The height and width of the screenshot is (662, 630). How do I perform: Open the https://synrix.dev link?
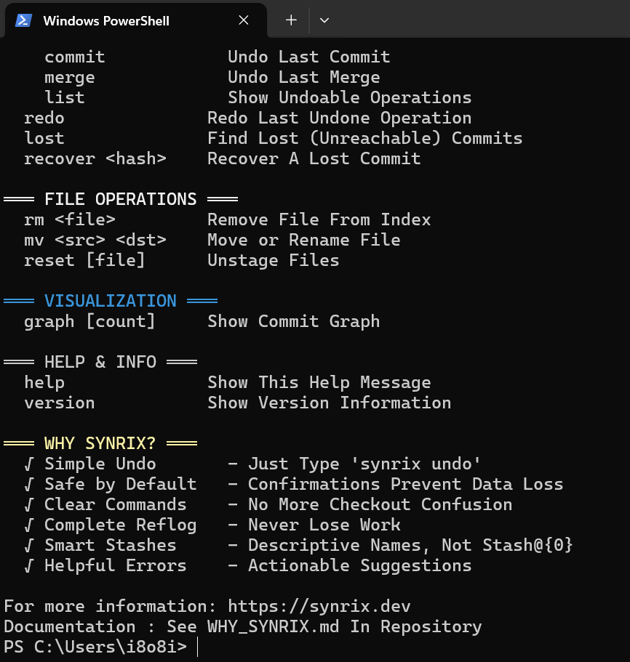[x=318, y=606]
